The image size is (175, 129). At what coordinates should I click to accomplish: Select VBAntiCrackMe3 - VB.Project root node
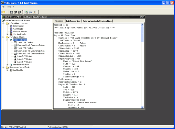(x=18, y=21)
